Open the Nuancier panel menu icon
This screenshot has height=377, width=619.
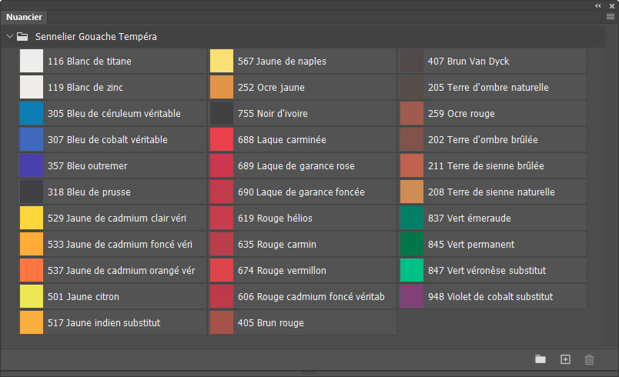tap(611, 17)
